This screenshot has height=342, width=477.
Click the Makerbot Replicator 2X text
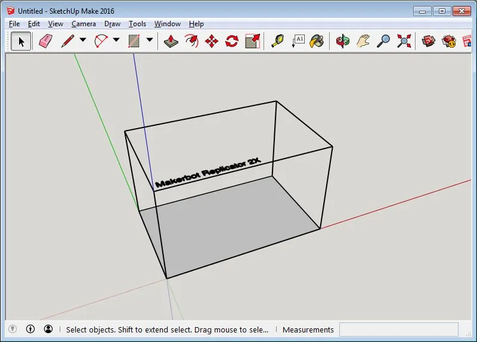[x=209, y=173]
